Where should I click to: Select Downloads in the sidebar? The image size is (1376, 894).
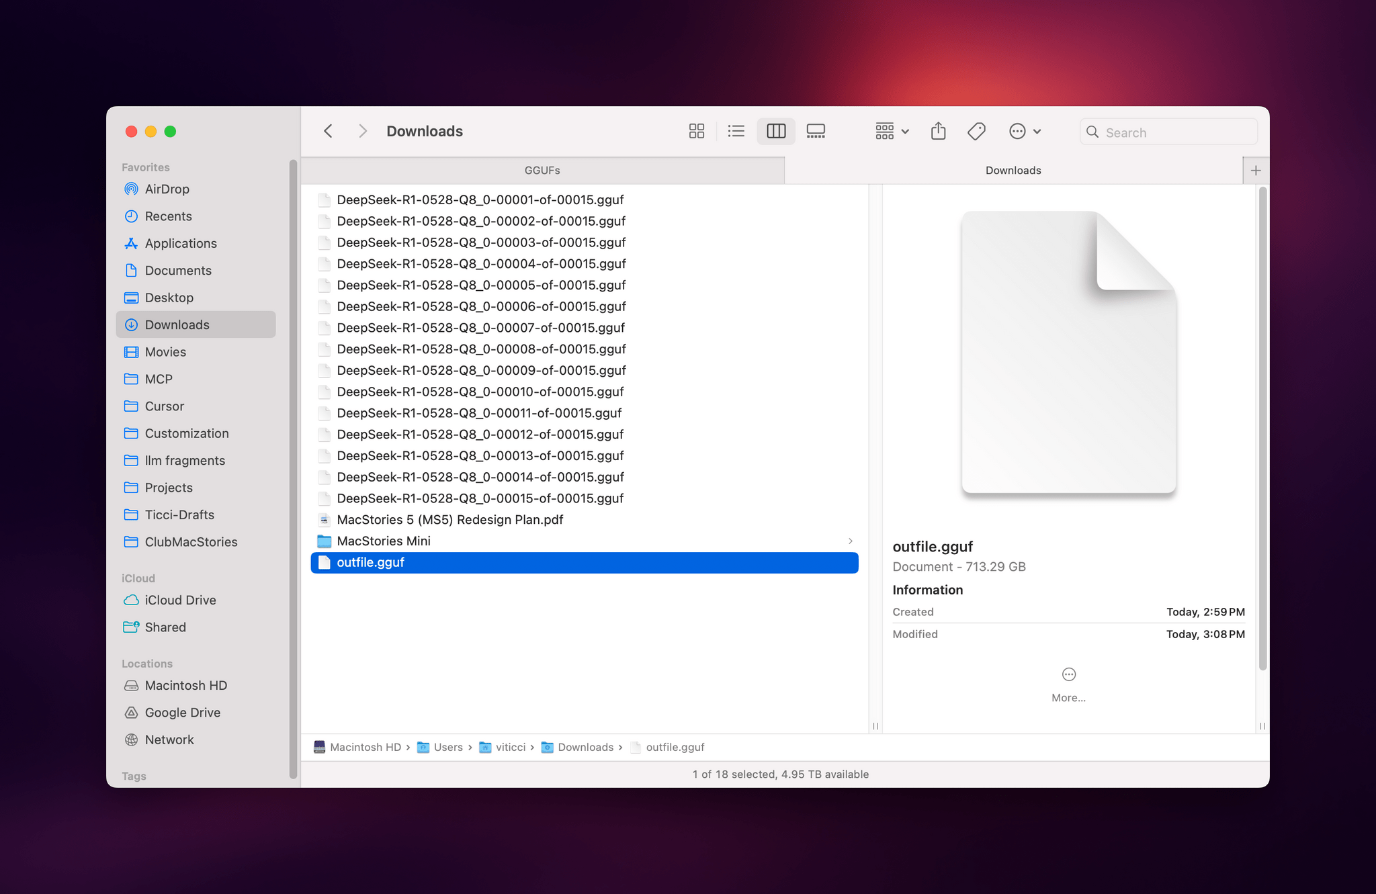pos(196,324)
